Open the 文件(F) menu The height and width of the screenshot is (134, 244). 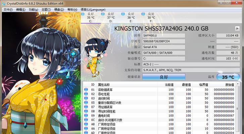(8, 10)
